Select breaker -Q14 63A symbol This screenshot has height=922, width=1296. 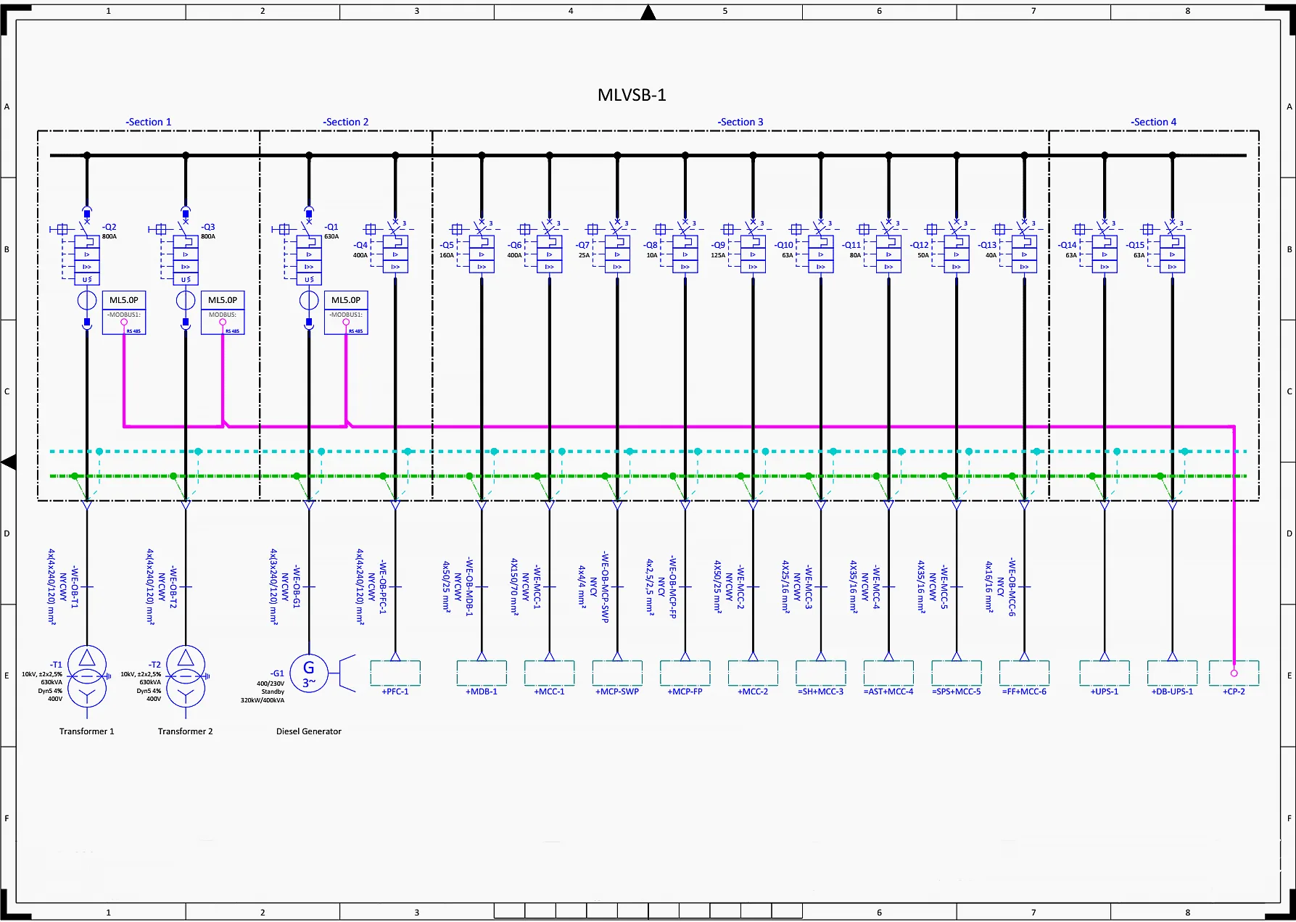[1105, 246]
